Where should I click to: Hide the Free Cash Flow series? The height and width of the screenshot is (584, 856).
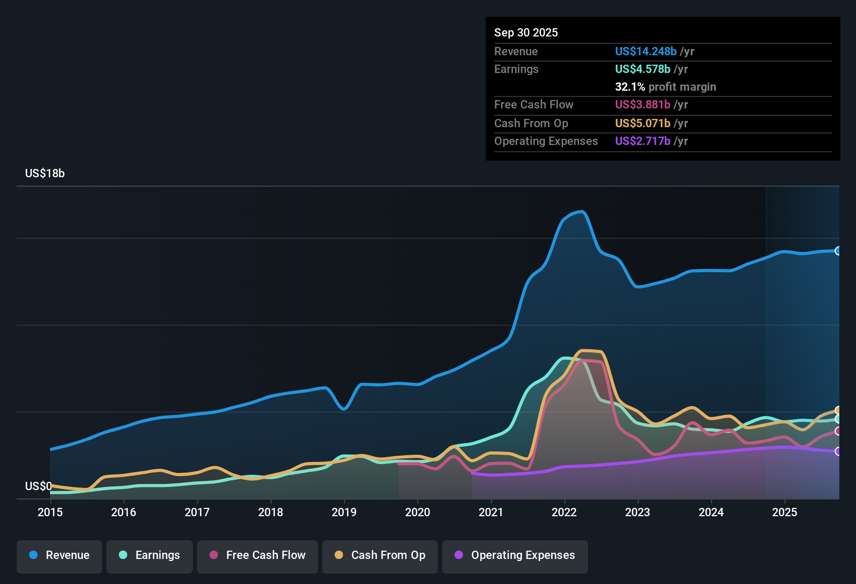(257, 555)
